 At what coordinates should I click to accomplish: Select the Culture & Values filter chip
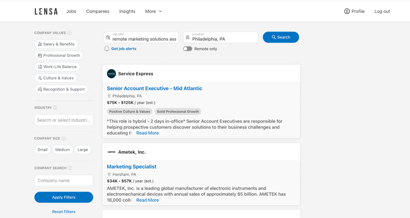[56, 78]
